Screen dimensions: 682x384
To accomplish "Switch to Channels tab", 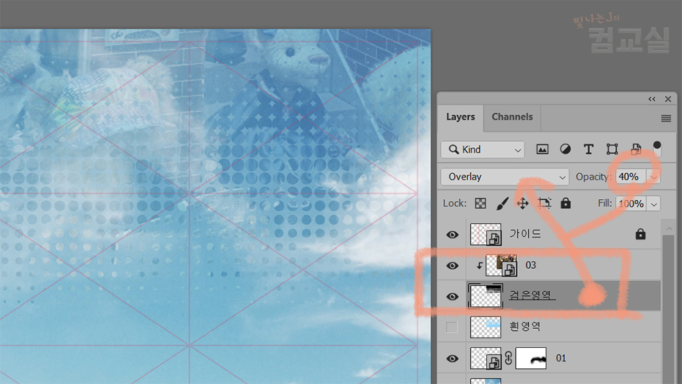I will tap(512, 117).
